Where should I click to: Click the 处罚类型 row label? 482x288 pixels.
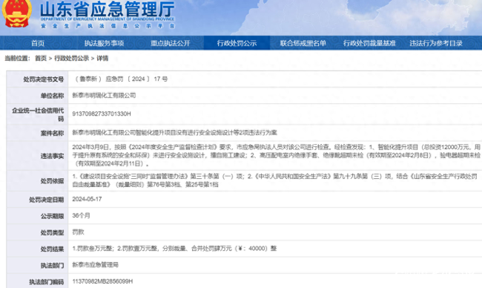52,232
